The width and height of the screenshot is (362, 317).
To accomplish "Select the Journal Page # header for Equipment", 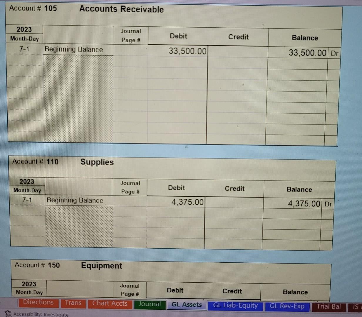I will [x=130, y=290].
